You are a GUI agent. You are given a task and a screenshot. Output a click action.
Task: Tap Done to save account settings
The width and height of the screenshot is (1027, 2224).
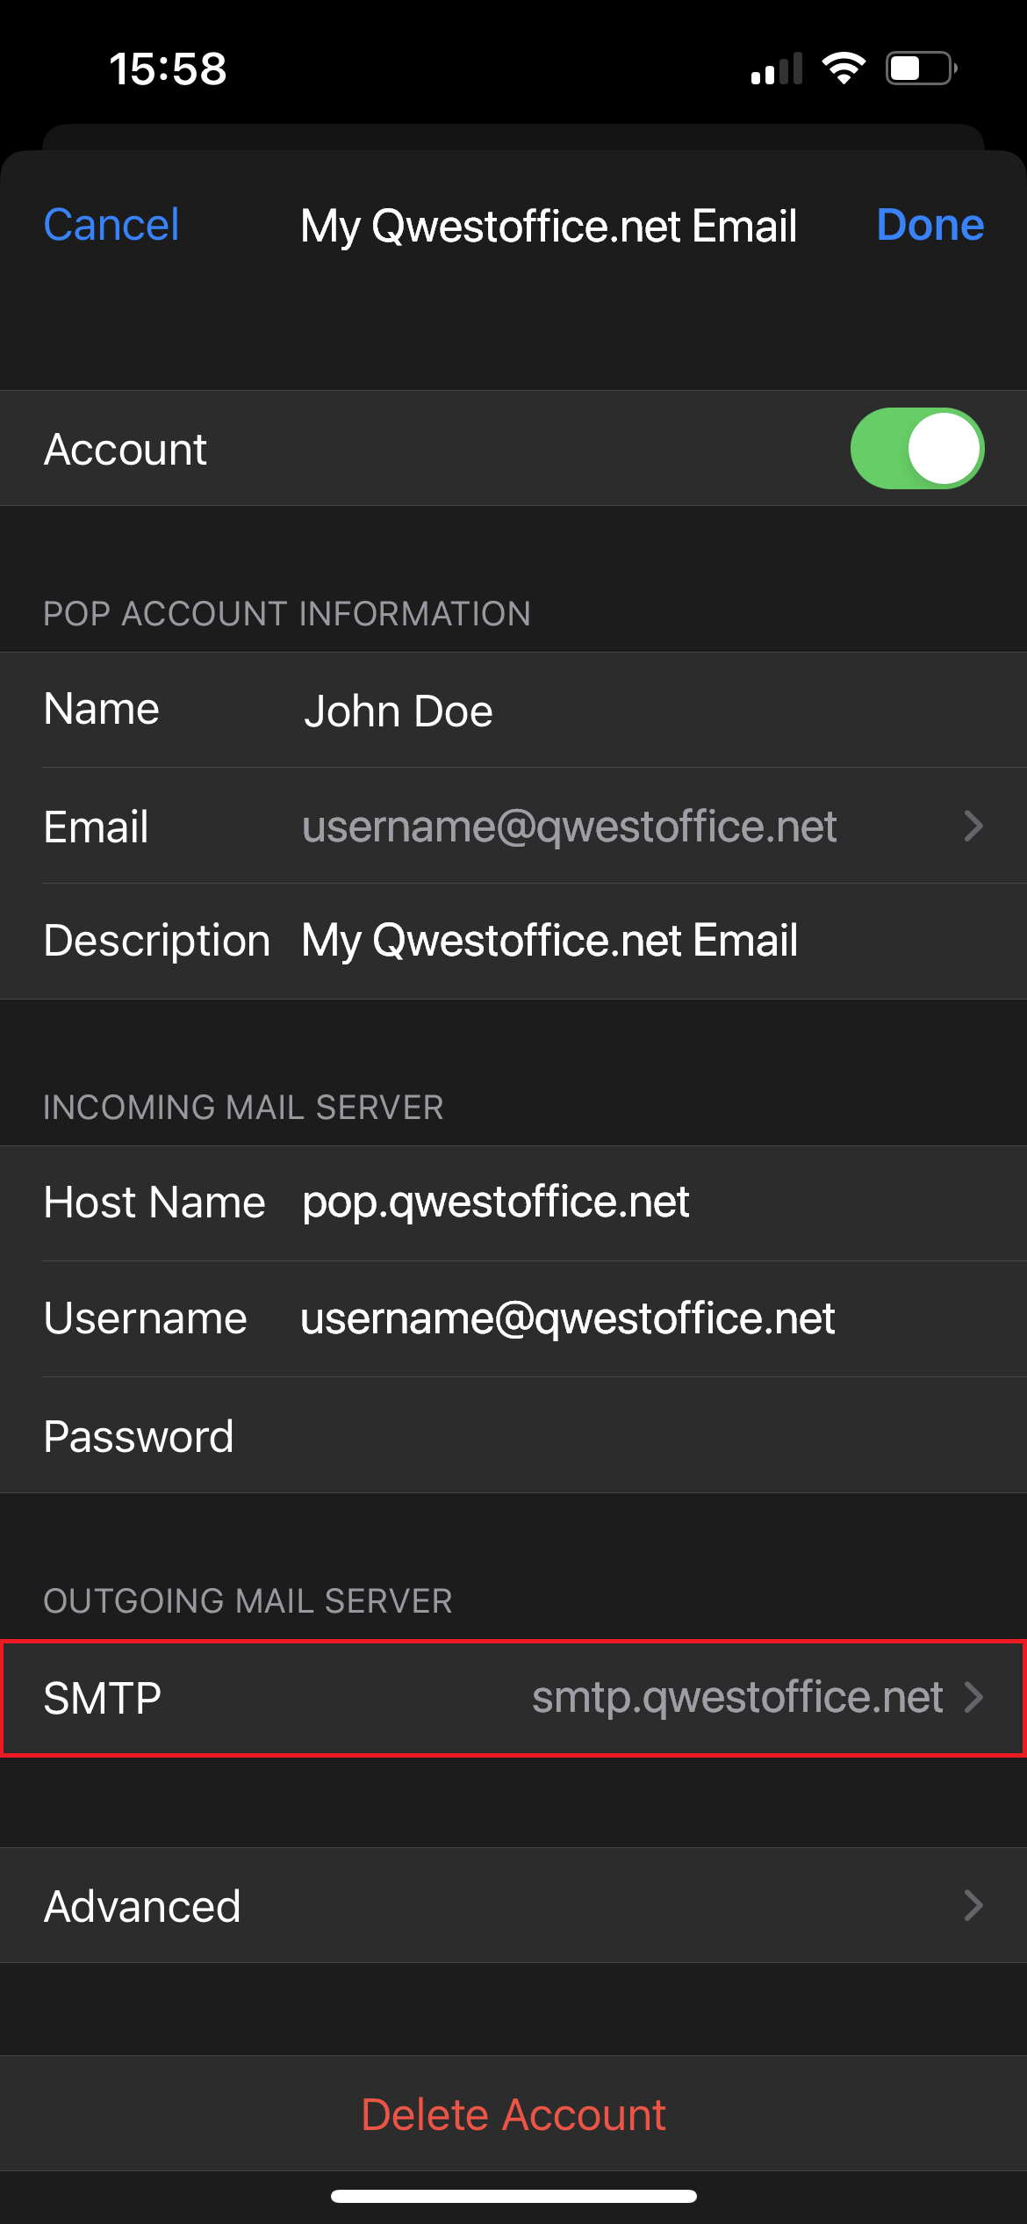coord(930,225)
